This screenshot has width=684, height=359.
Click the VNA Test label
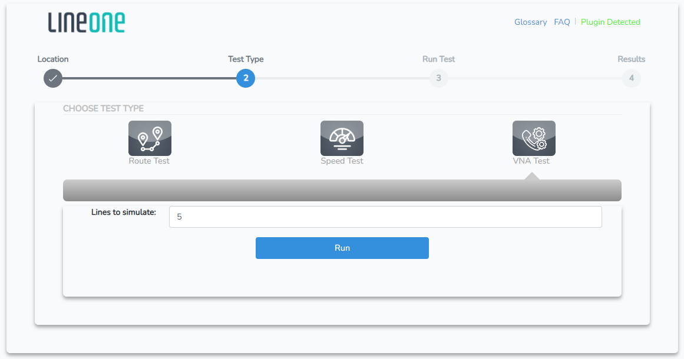click(531, 161)
